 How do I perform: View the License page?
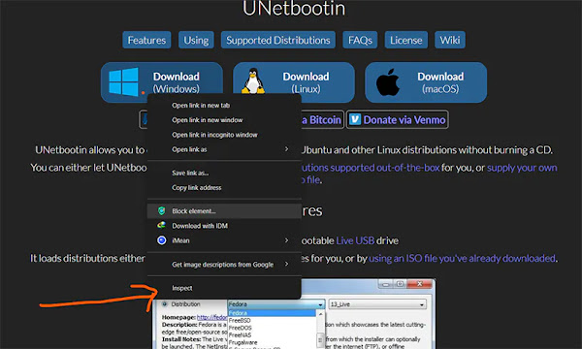[x=406, y=40]
